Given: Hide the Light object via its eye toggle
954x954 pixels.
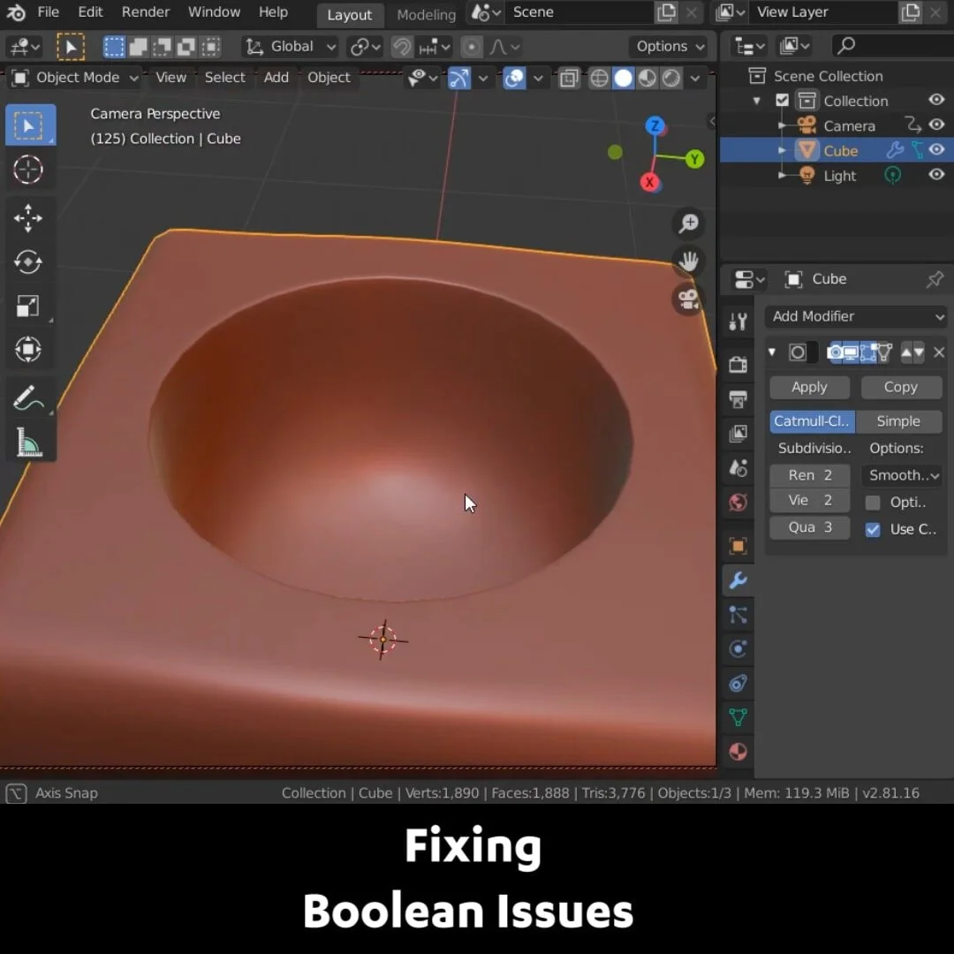Looking at the screenshot, I should pos(936,175).
